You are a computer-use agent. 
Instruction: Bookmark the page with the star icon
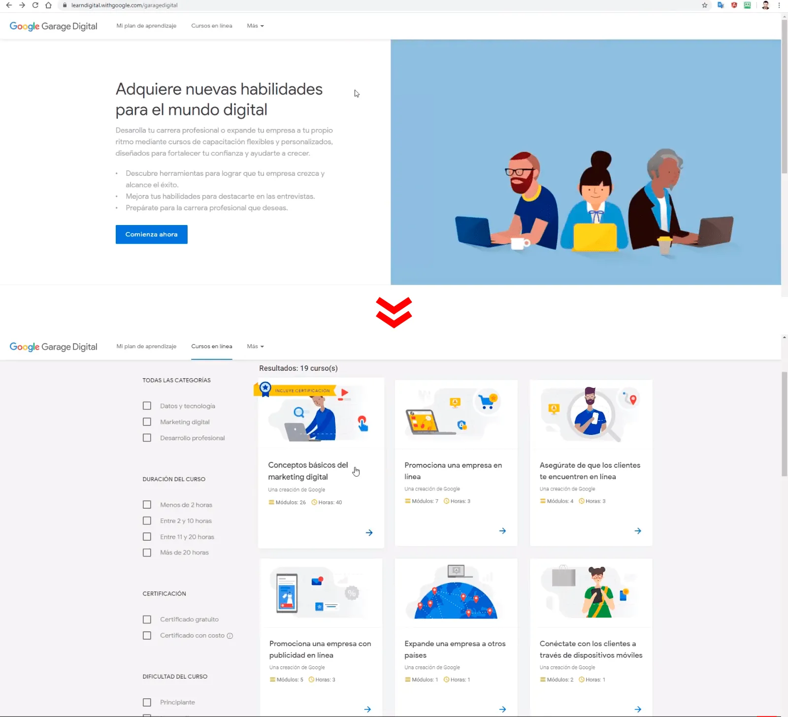705,5
